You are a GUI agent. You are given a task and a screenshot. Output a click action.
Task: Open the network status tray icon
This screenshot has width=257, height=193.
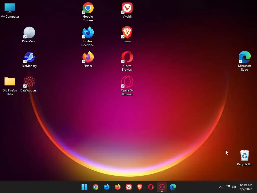point(227,187)
